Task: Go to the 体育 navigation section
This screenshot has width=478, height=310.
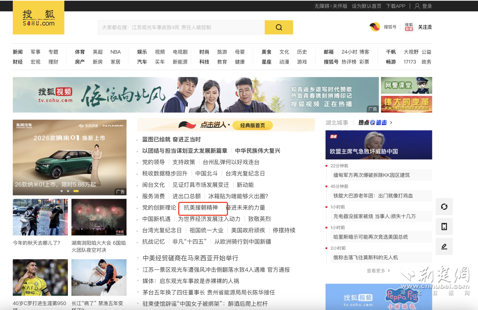Action: [80, 52]
